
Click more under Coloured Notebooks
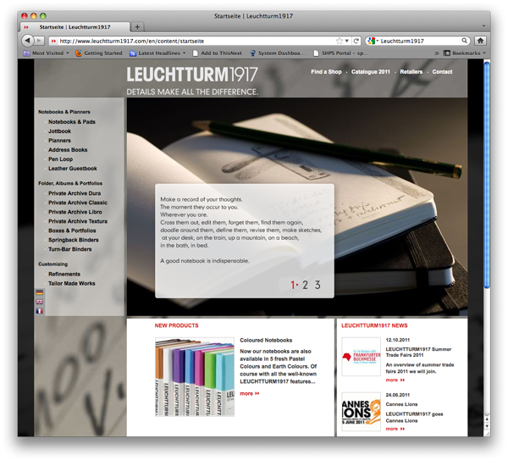coord(250,393)
